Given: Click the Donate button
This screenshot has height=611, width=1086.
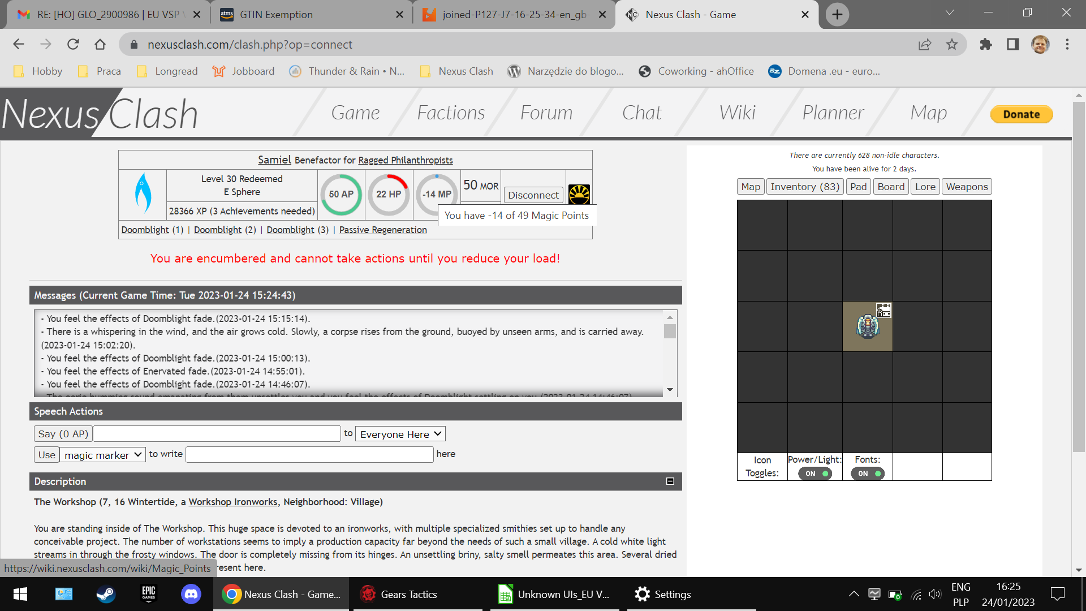Looking at the screenshot, I should [x=1022, y=114].
